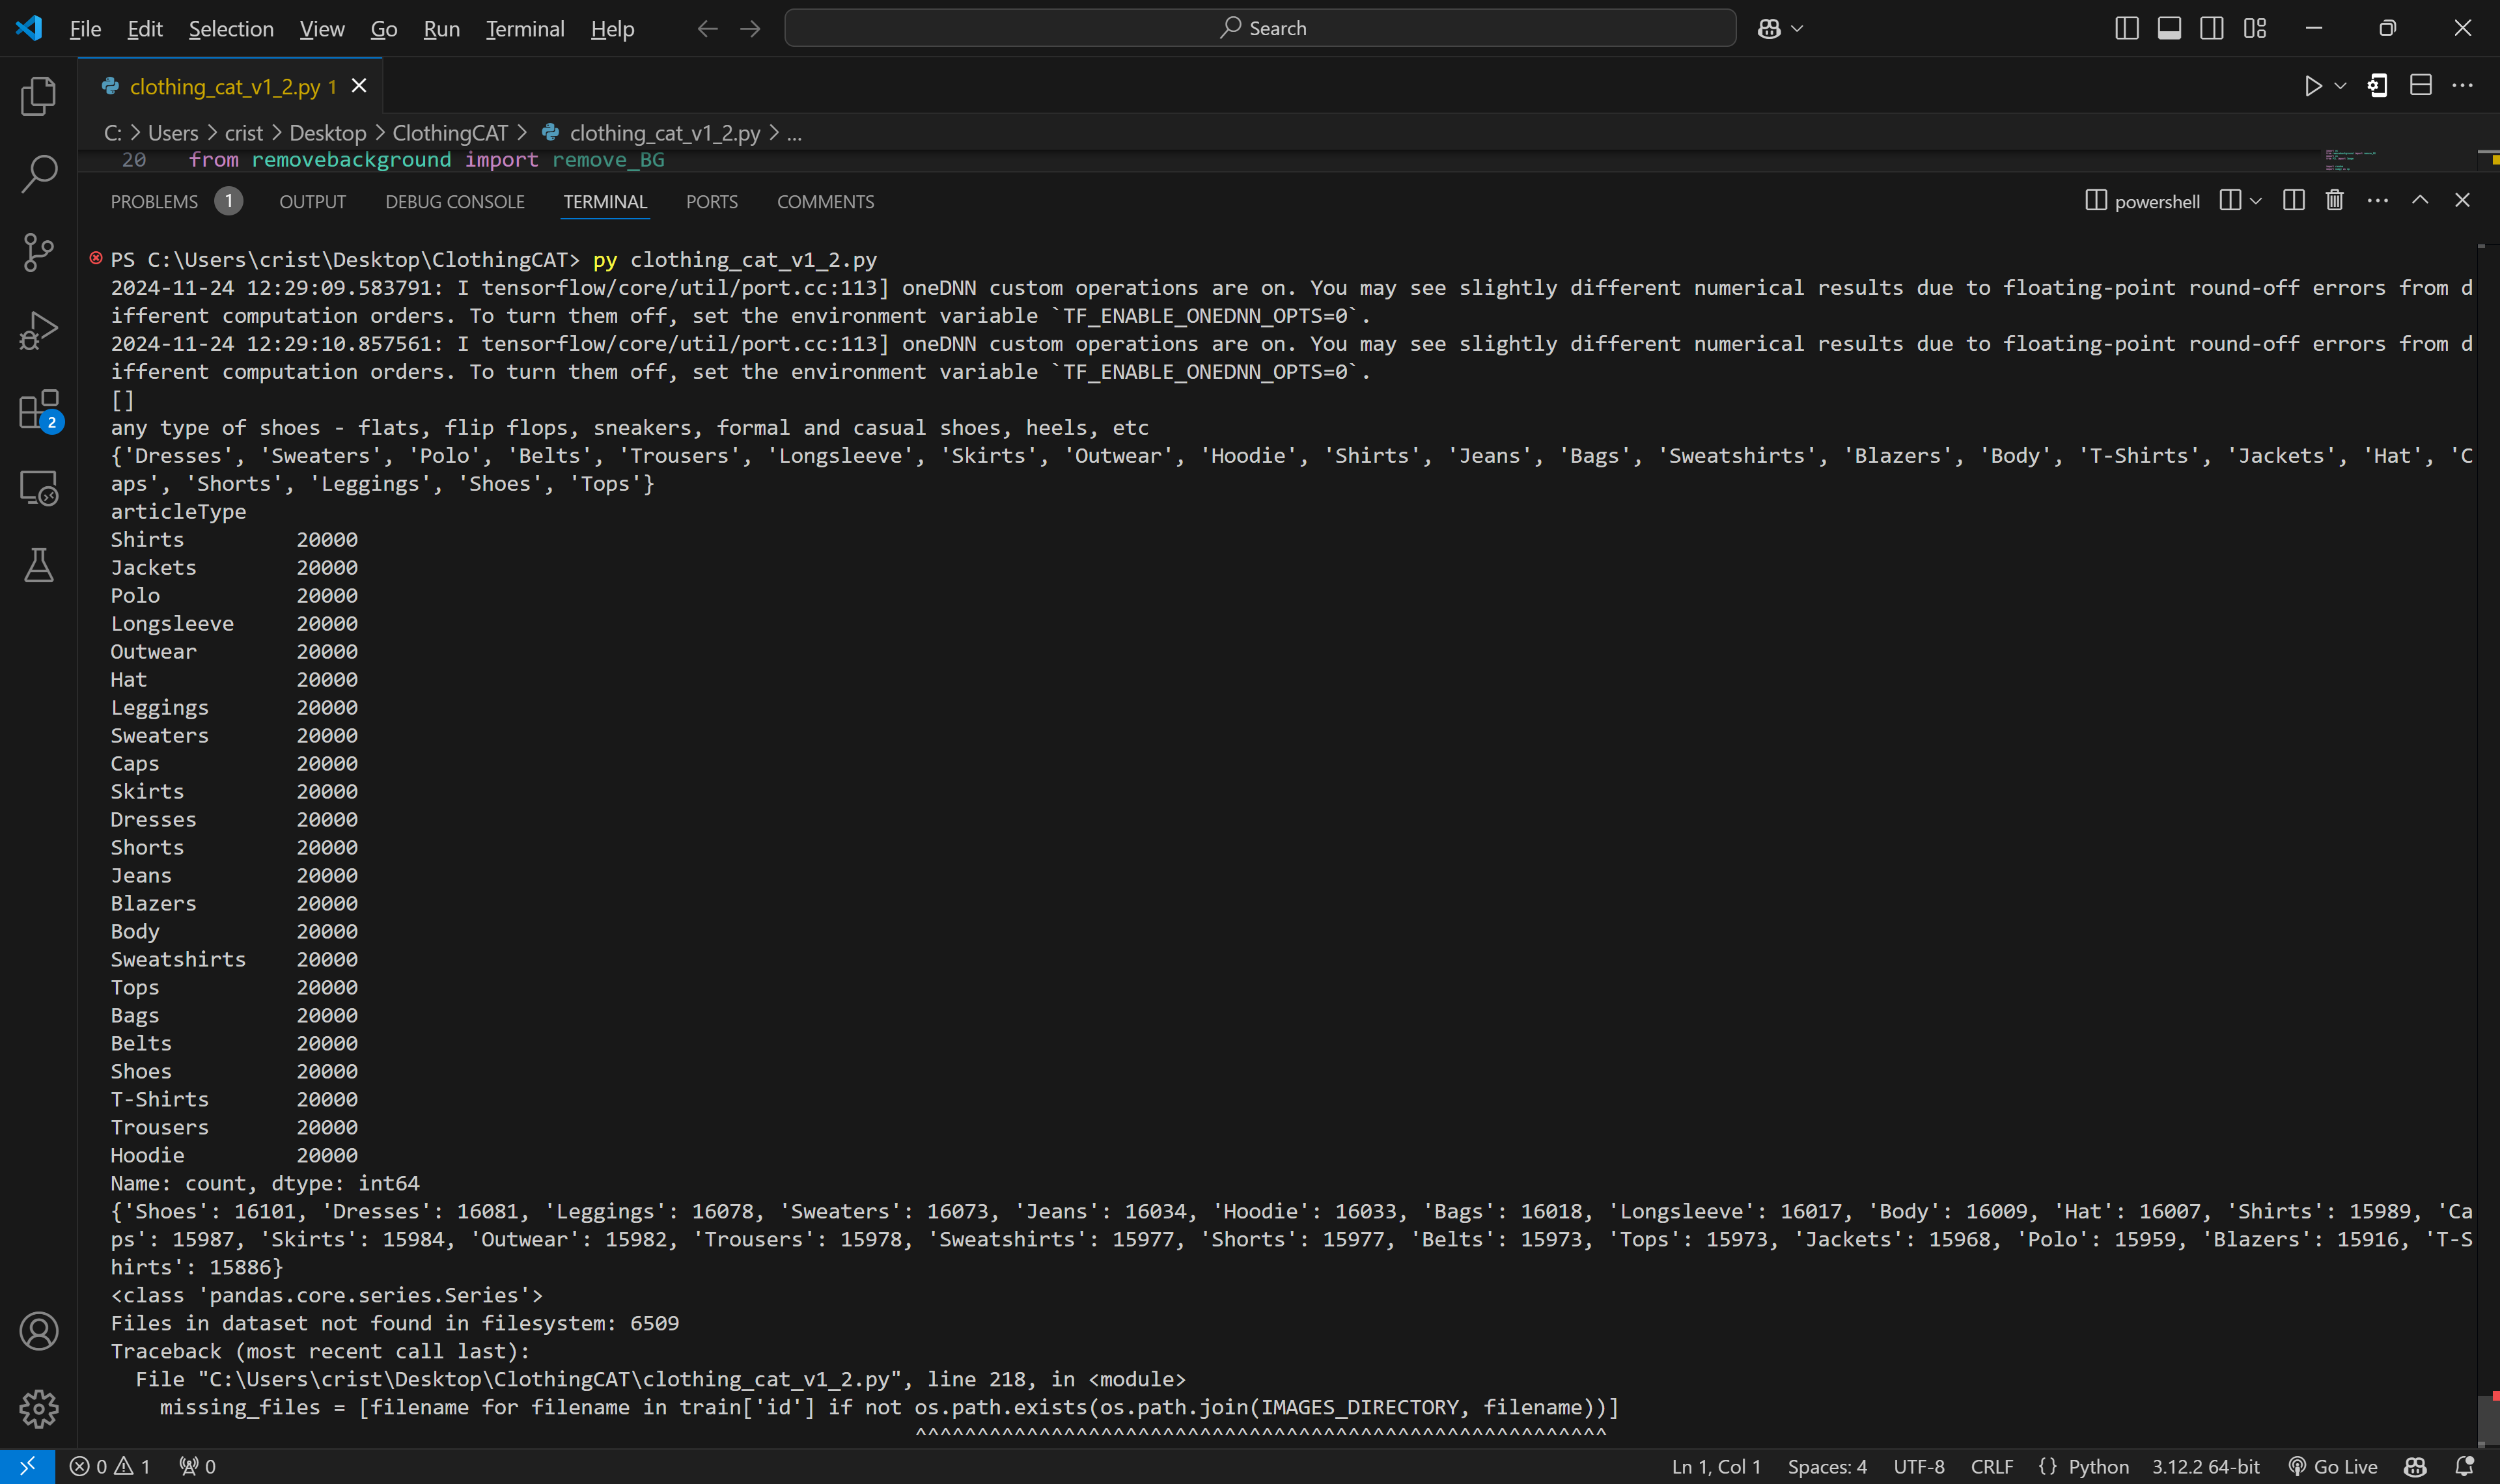Open the Remote Explorer view
The width and height of the screenshot is (2500, 1484).
[x=38, y=488]
